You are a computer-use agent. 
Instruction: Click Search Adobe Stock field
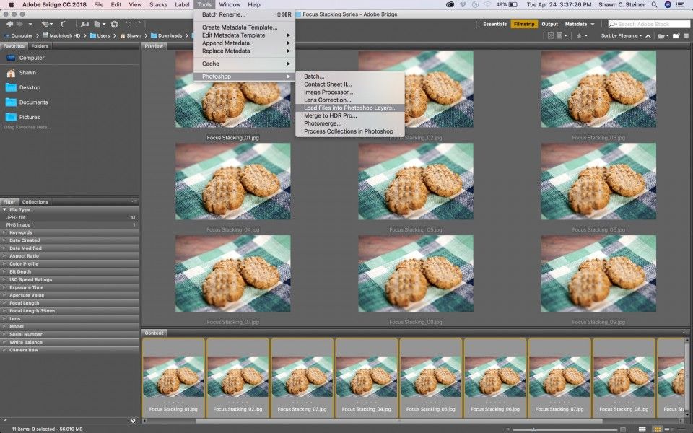click(649, 24)
